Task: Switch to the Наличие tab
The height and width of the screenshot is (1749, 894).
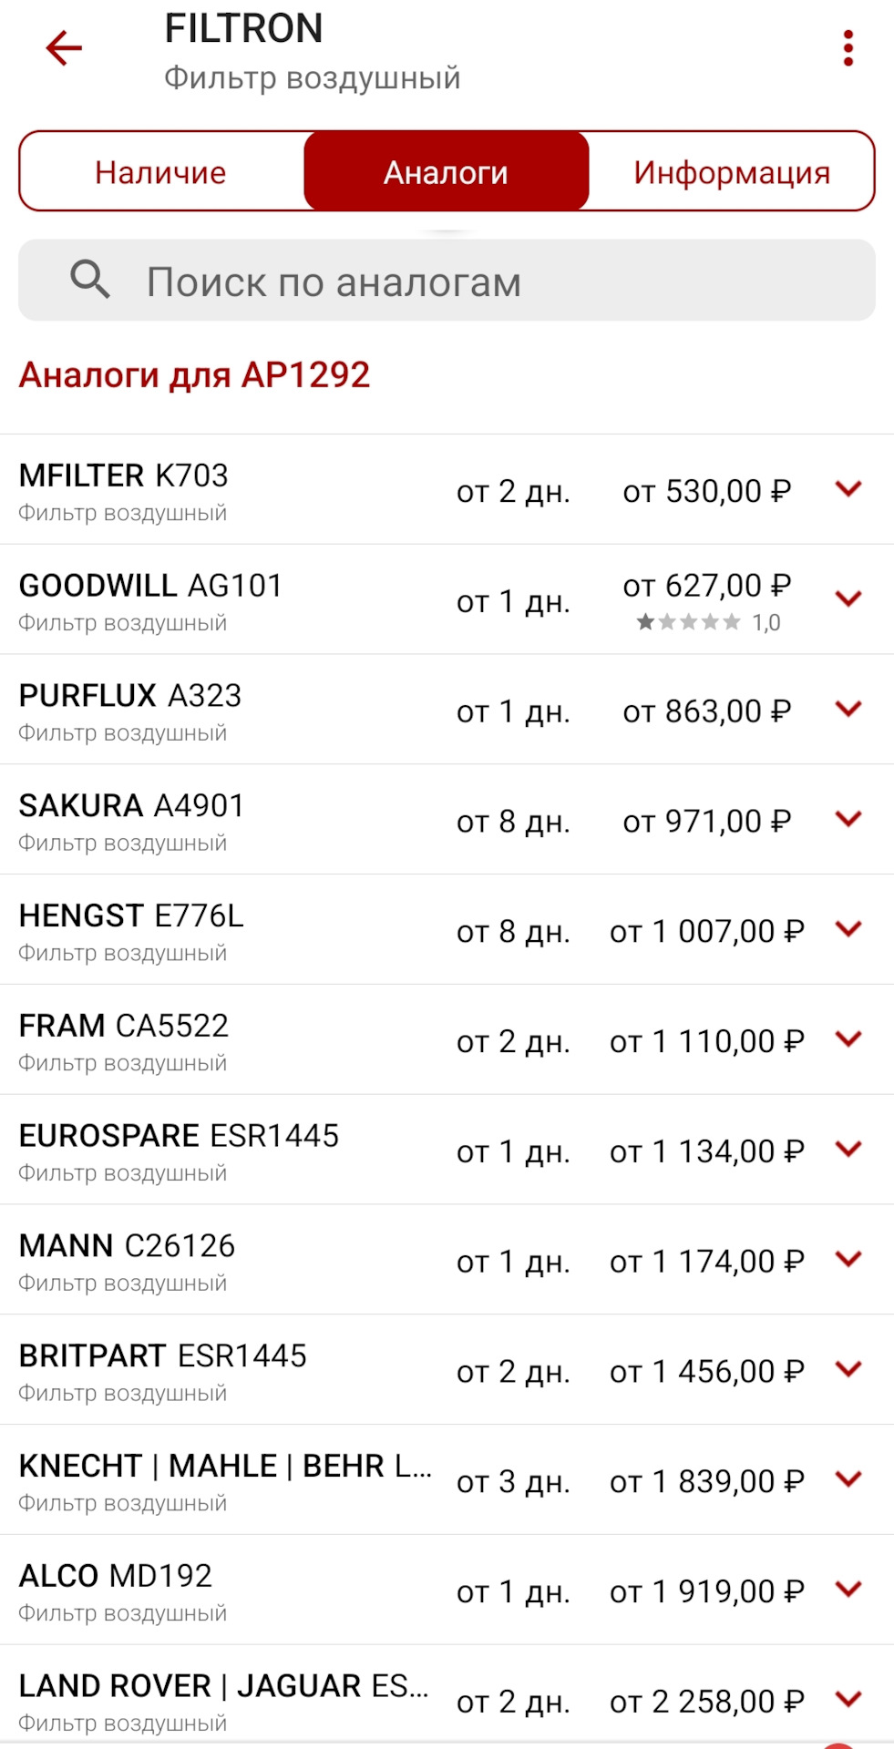Action: [x=161, y=172]
